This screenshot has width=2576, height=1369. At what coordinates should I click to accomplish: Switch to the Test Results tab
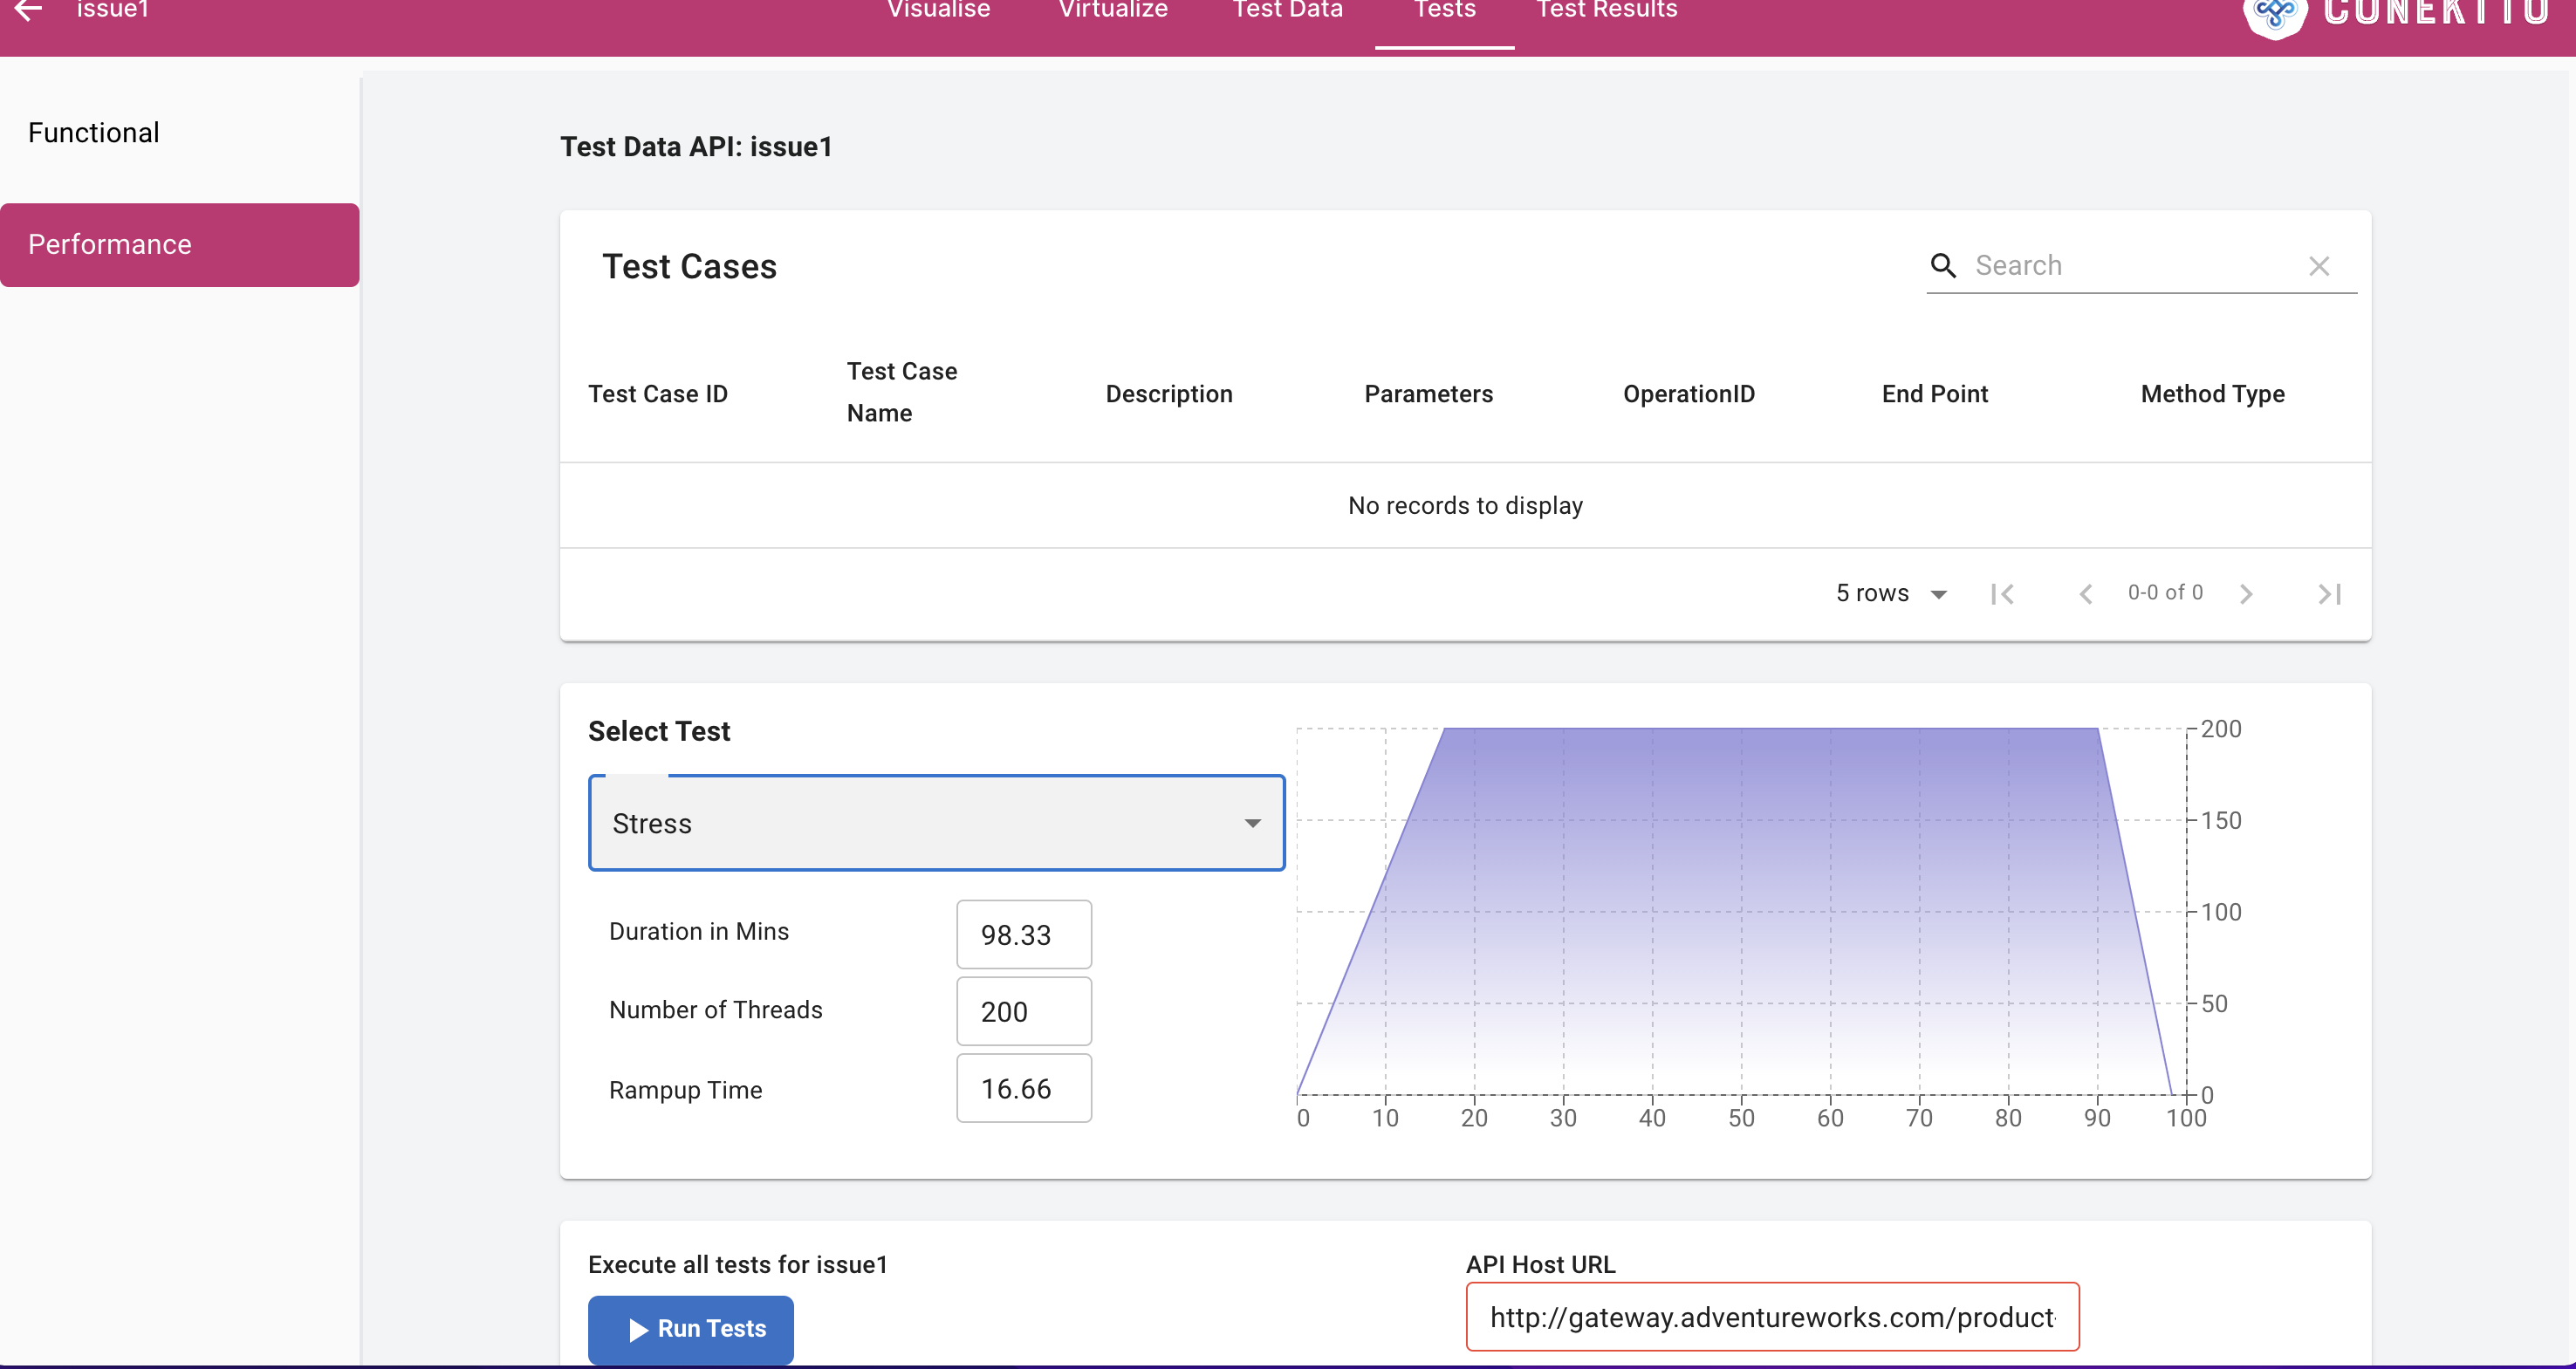[x=1606, y=10]
